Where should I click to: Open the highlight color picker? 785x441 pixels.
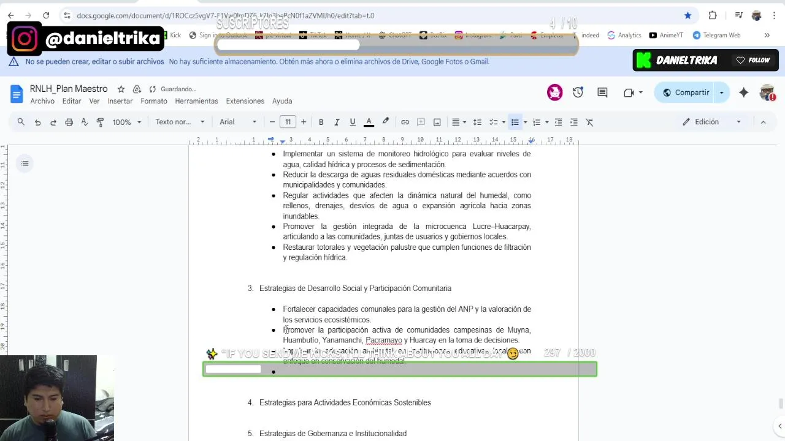coord(385,122)
